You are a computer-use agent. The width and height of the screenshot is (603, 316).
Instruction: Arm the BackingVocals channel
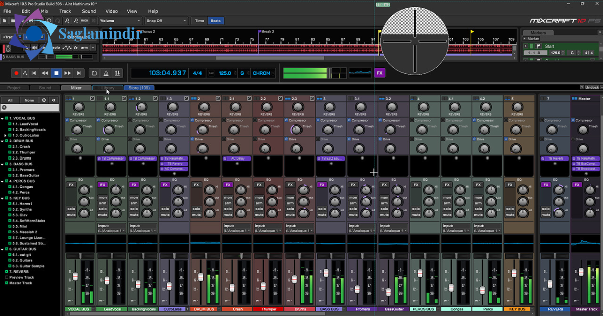tap(134, 203)
